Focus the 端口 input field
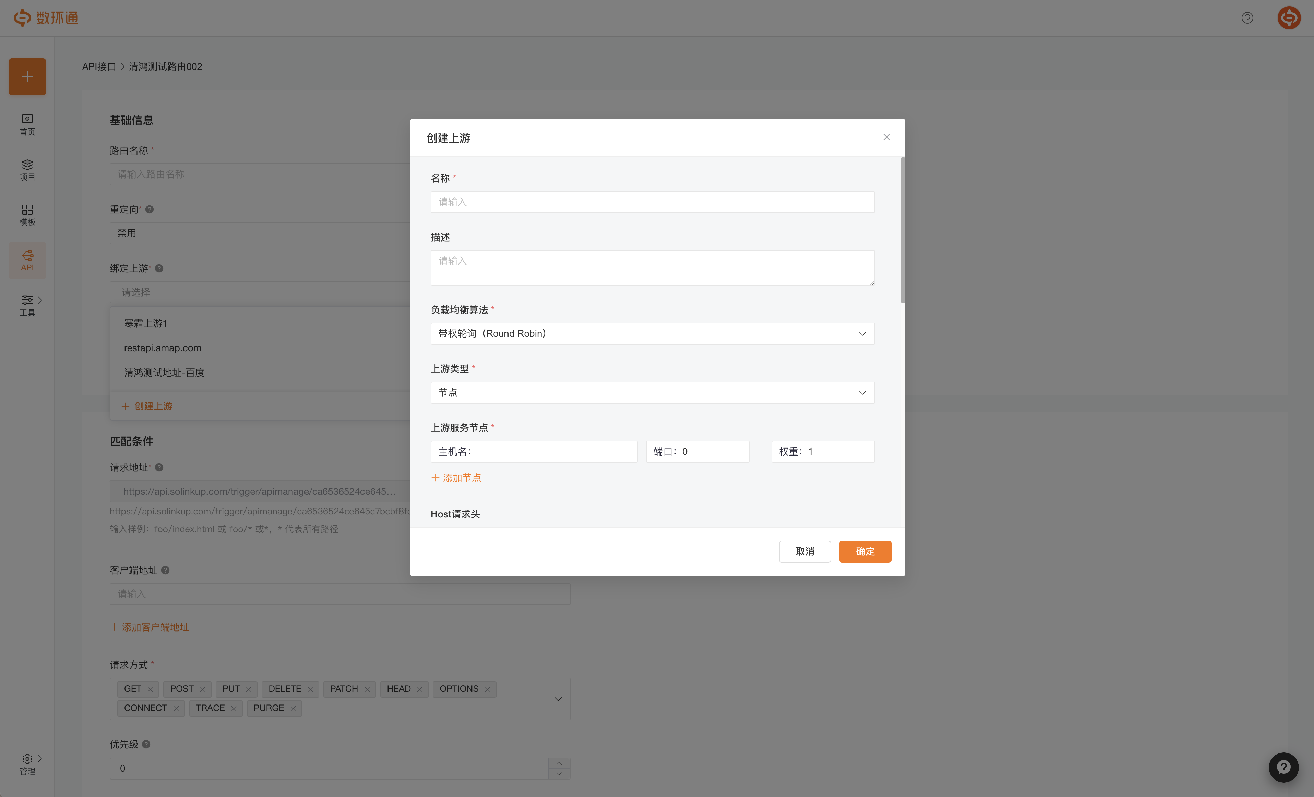The image size is (1314, 797). pyautogui.click(x=697, y=452)
